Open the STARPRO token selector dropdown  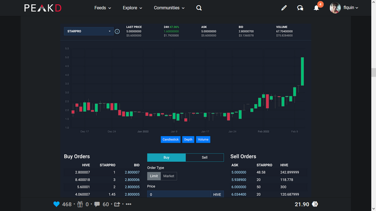(89, 31)
